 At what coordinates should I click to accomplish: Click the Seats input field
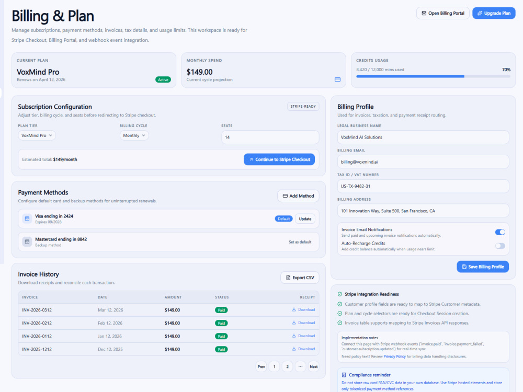tap(270, 137)
